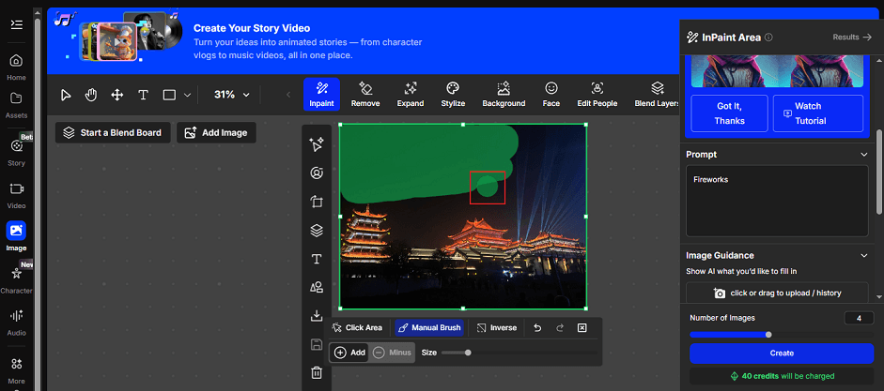Select Manual Brush mode
This screenshot has height=391, width=884.
(x=429, y=327)
